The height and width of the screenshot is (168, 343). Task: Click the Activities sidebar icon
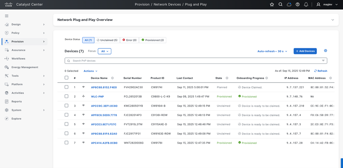click(7, 93)
